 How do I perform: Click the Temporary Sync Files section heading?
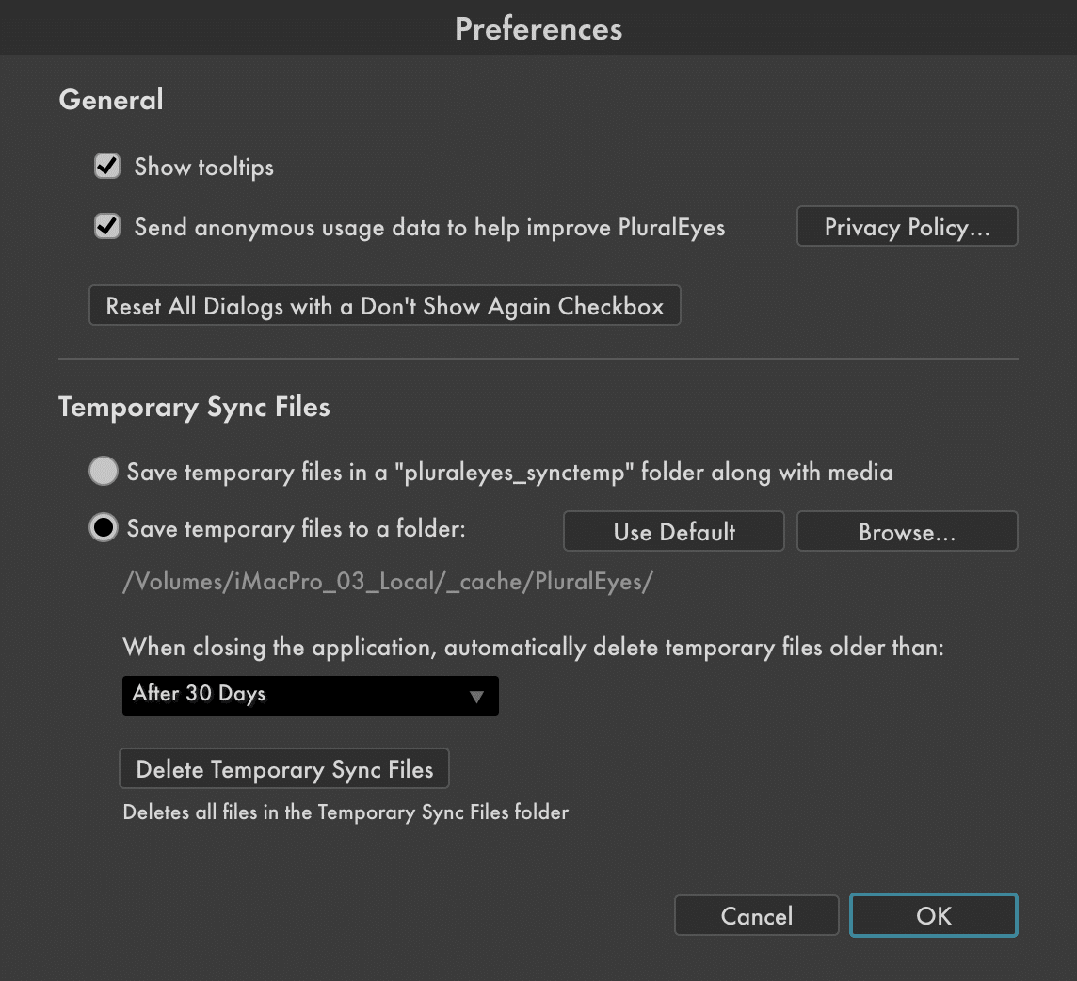(194, 408)
